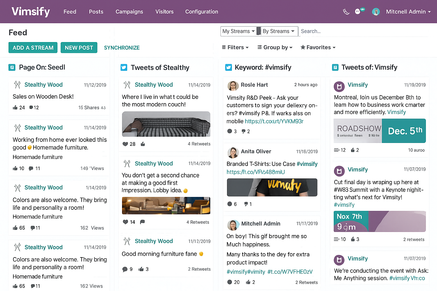The image size is (437, 291).
Task: Click the Search input field
Action: click(x=364, y=31)
